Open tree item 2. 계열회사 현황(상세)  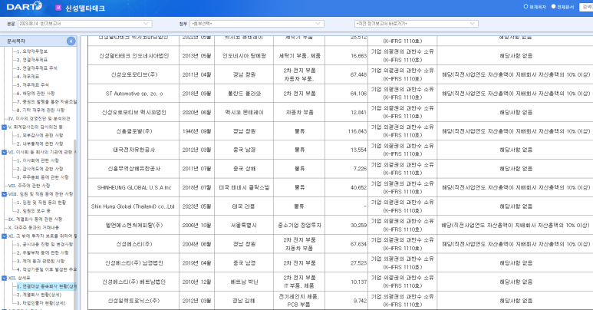pyautogui.click(x=38, y=295)
